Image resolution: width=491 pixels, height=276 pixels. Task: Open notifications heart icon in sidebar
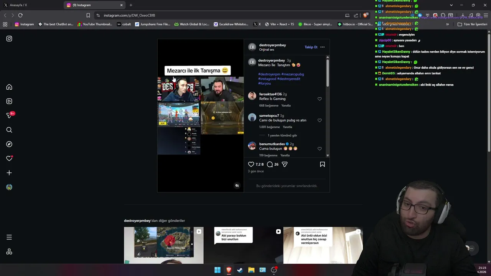tap(9, 158)
